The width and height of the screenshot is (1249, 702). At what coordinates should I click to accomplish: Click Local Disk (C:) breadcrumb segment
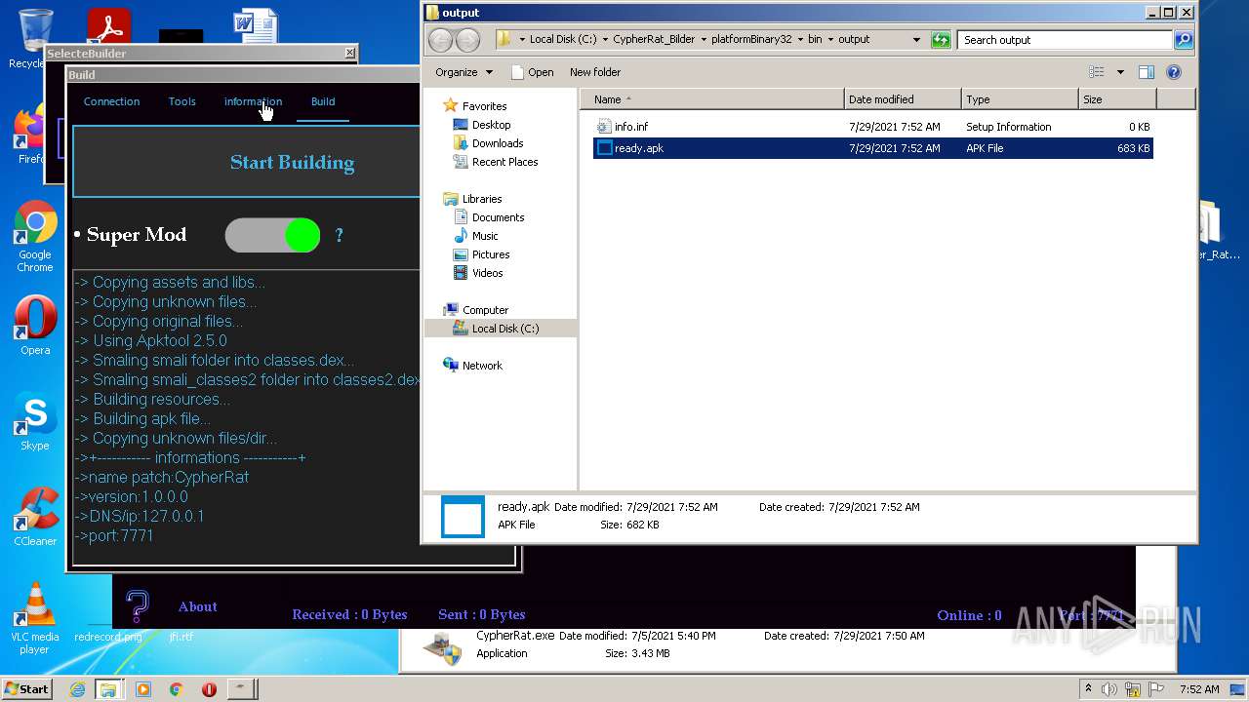(x=563, y=40)
